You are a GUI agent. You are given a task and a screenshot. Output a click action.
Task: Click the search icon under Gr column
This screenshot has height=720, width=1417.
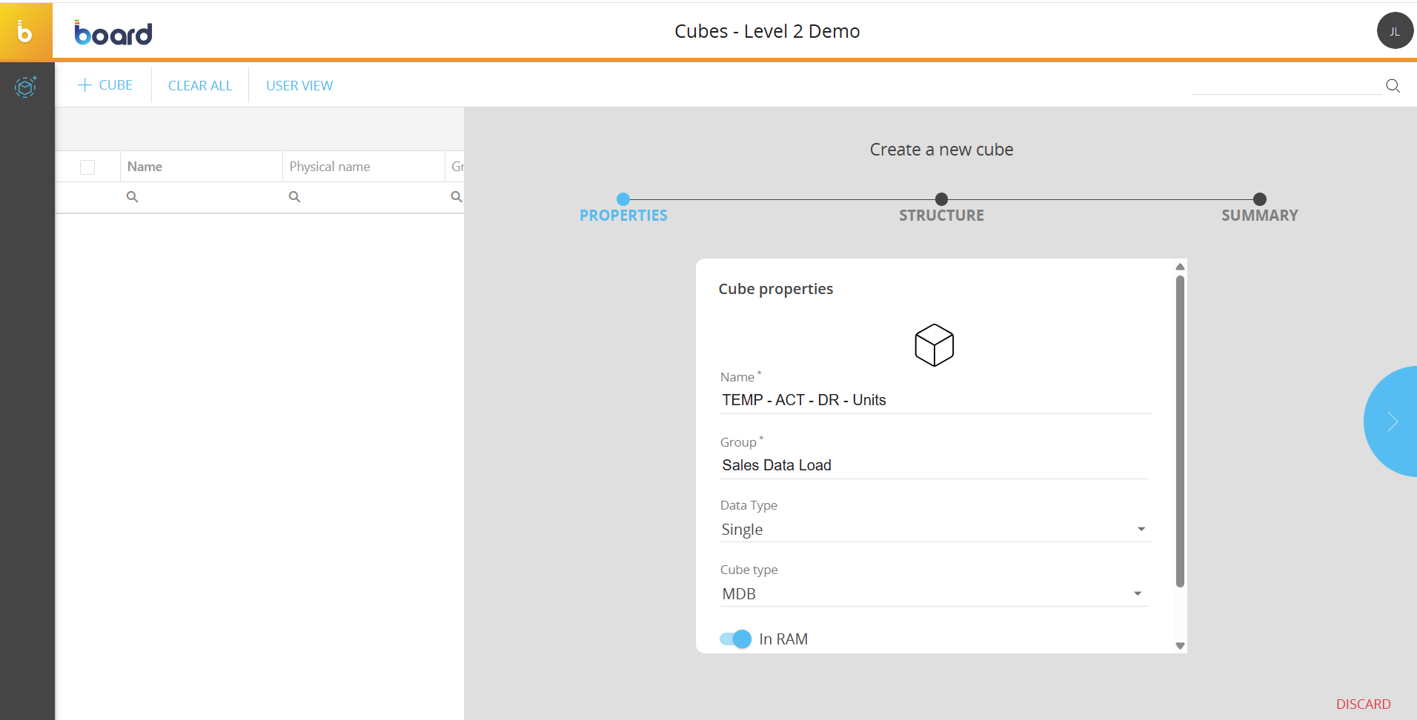(457, 197)
